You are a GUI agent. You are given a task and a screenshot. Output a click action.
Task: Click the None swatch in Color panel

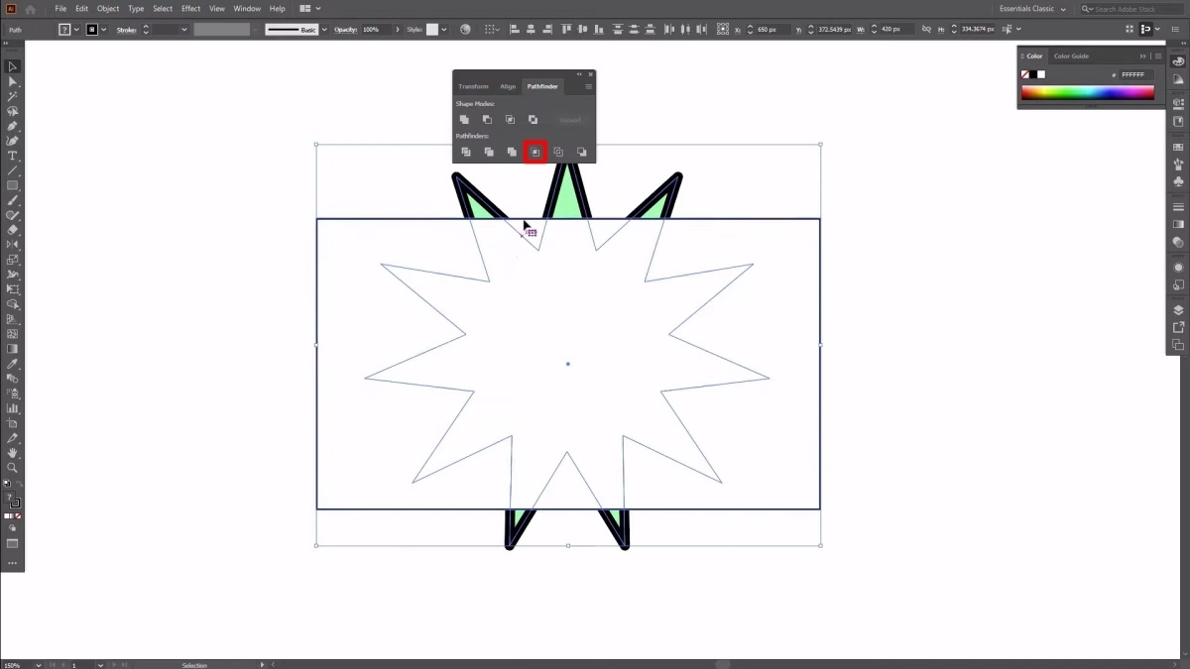pyautogui.click(x=1025, y=74)
